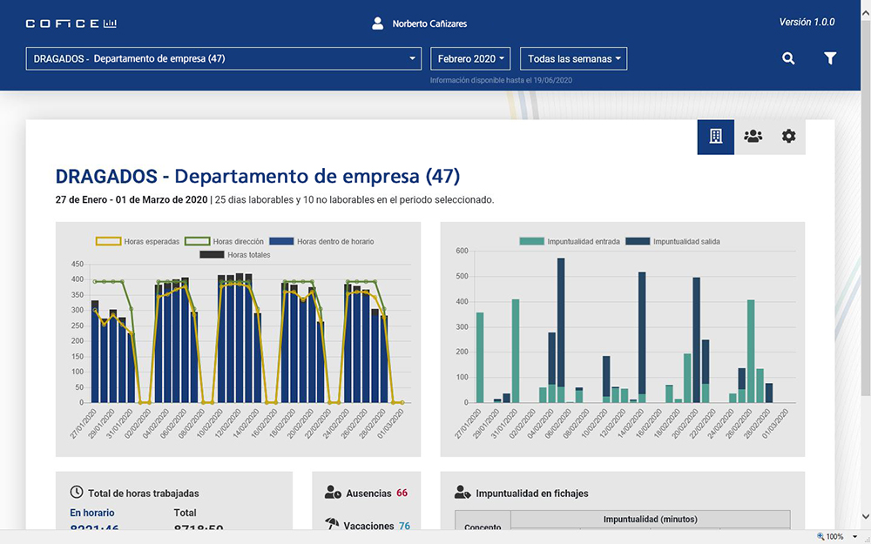Open the filter funnel icon
Viewport: 871px width, 544px height.
pos(830,58)
